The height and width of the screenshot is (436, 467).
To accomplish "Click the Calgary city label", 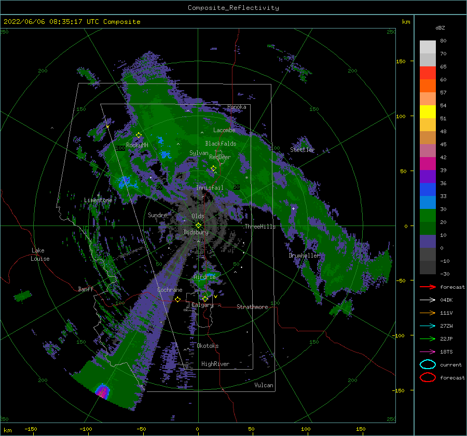I will point(202,305).
